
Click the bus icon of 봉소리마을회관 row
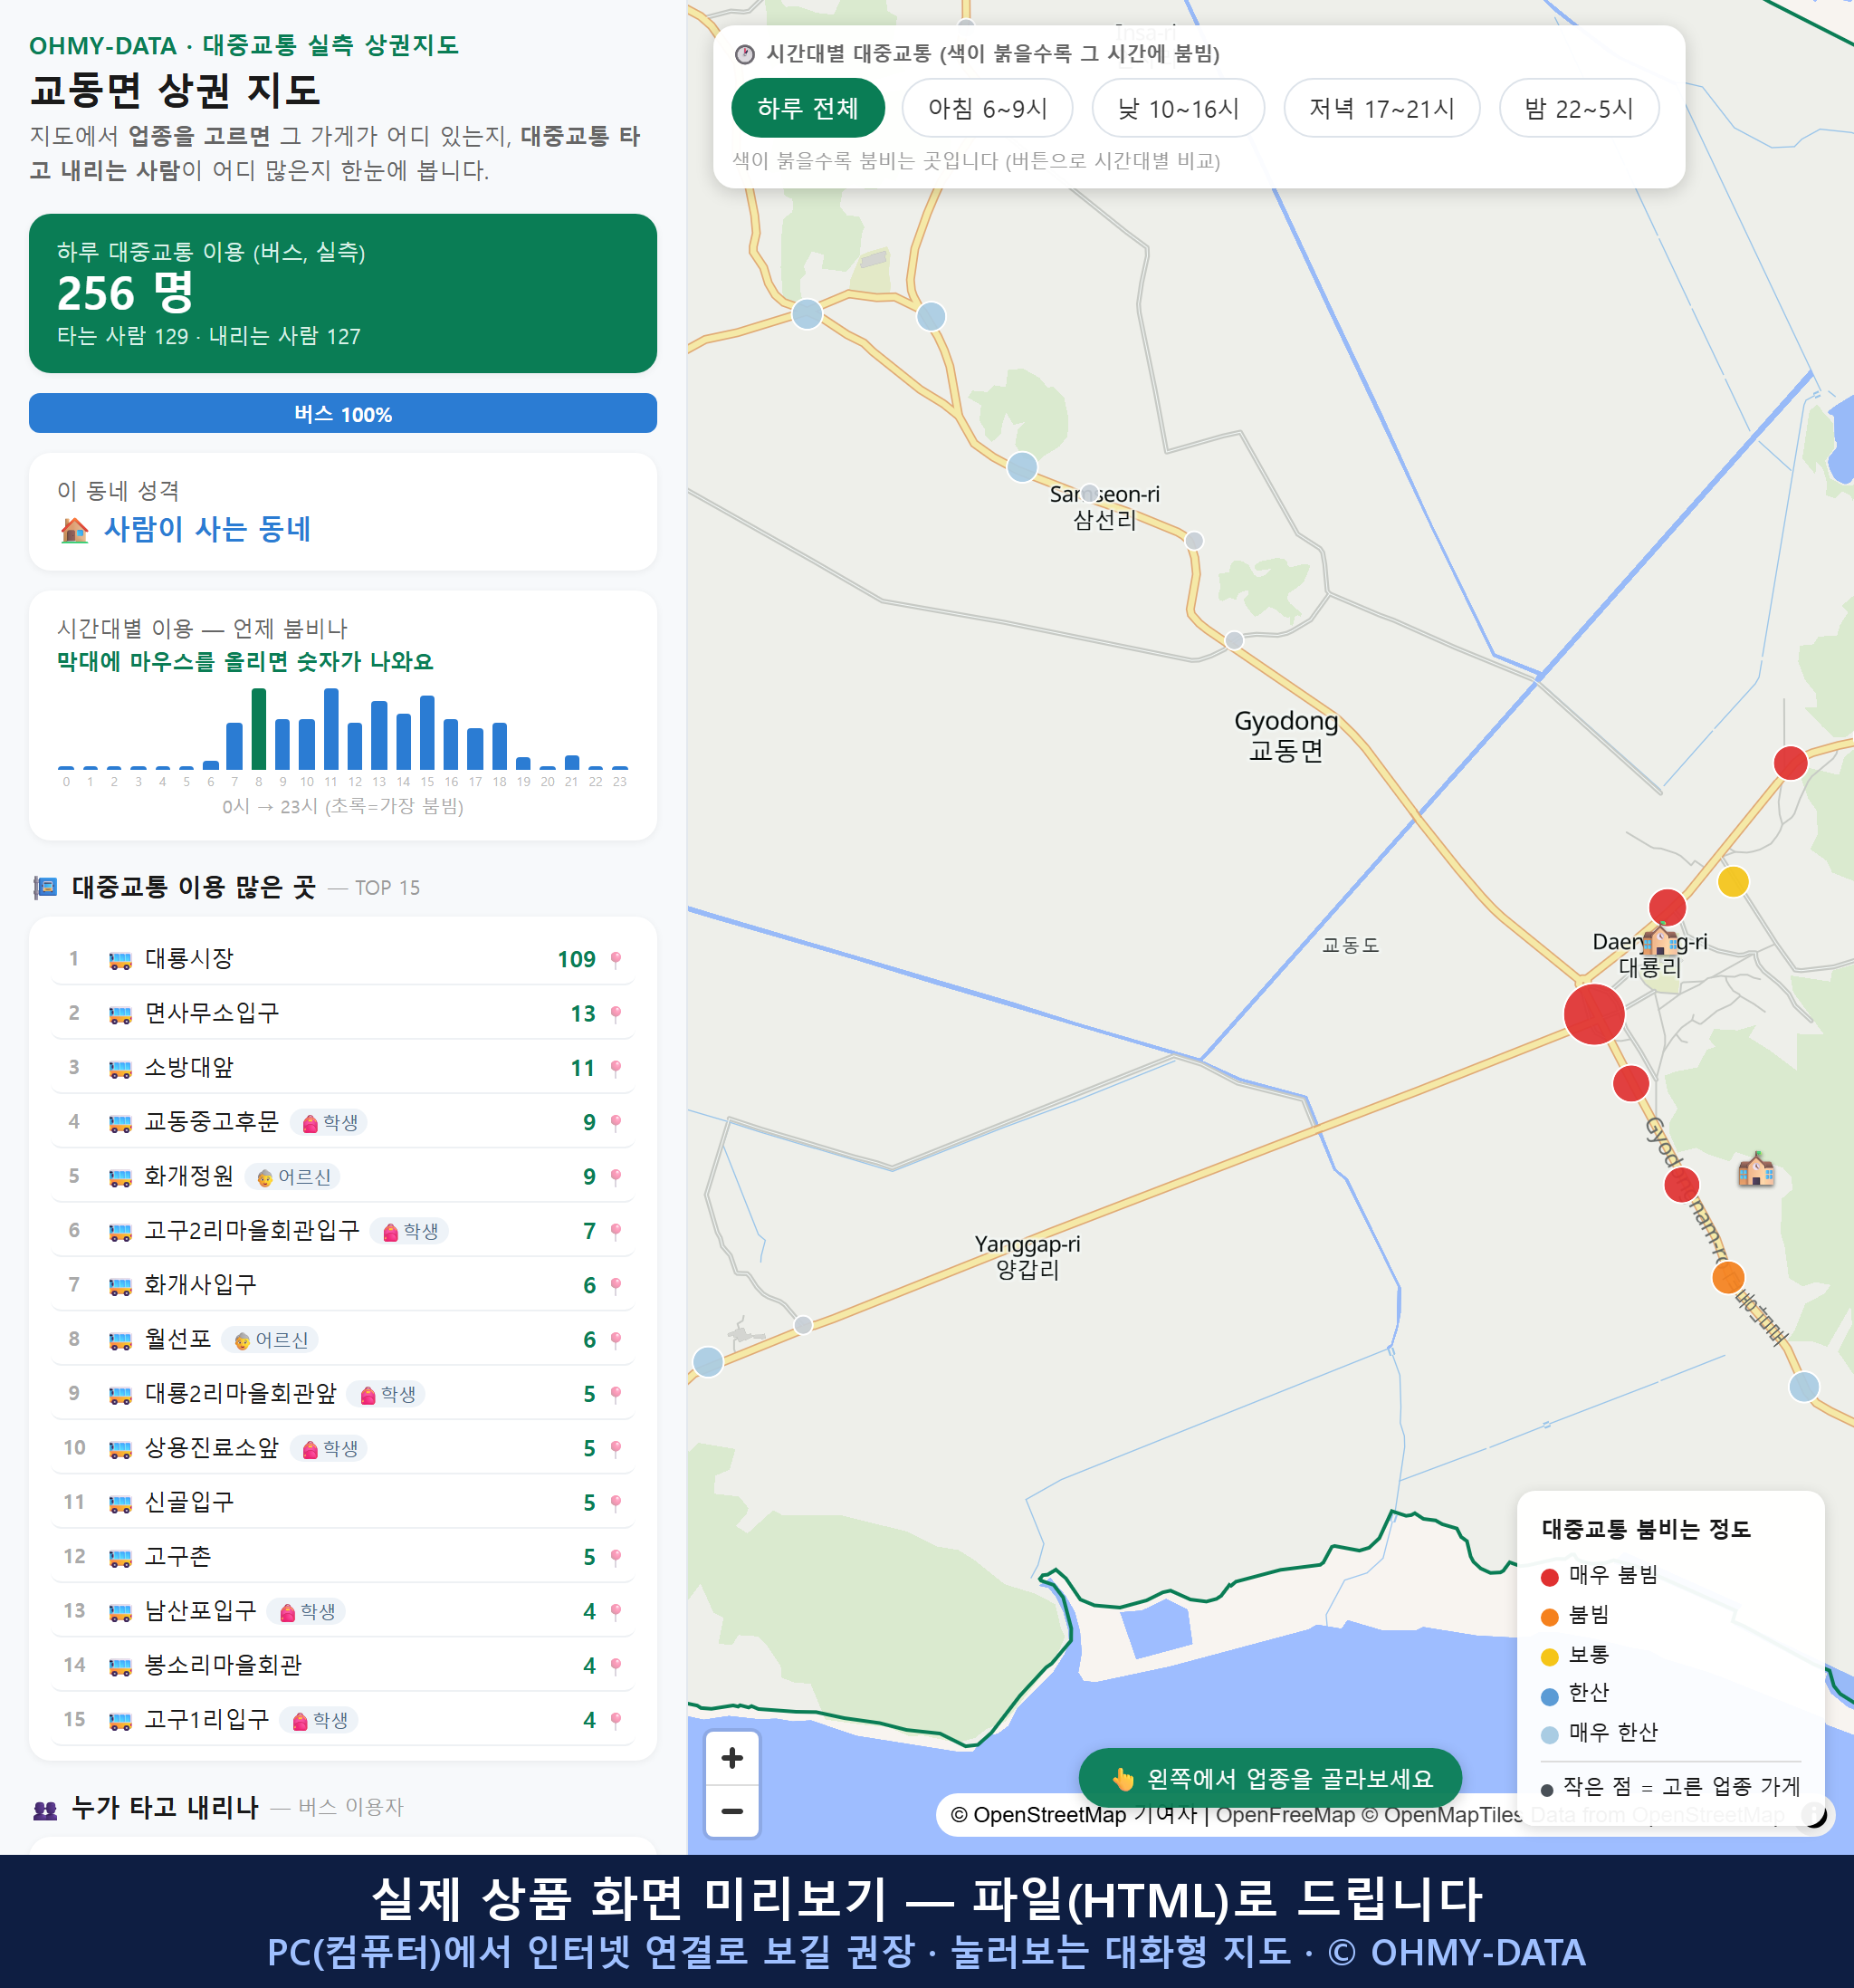click(x=119, y=1666)
